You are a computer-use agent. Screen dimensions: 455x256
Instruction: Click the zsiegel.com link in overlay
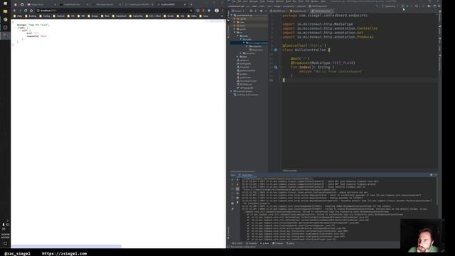click(65, 254)
